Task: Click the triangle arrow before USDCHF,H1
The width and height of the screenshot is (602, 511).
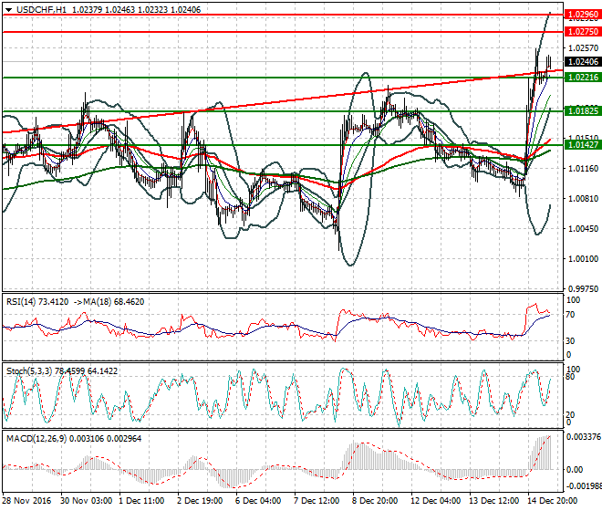Action: pyautogui.click(x=8, y=10)
